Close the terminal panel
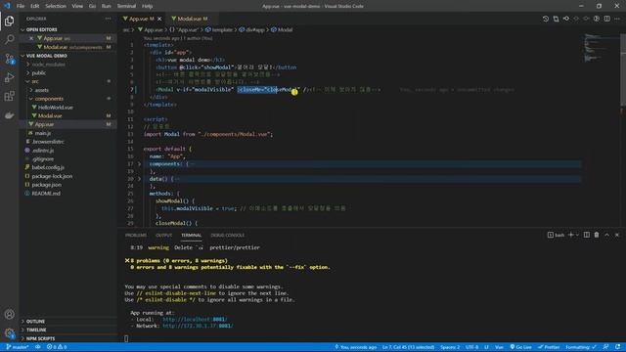 point(617,235)
